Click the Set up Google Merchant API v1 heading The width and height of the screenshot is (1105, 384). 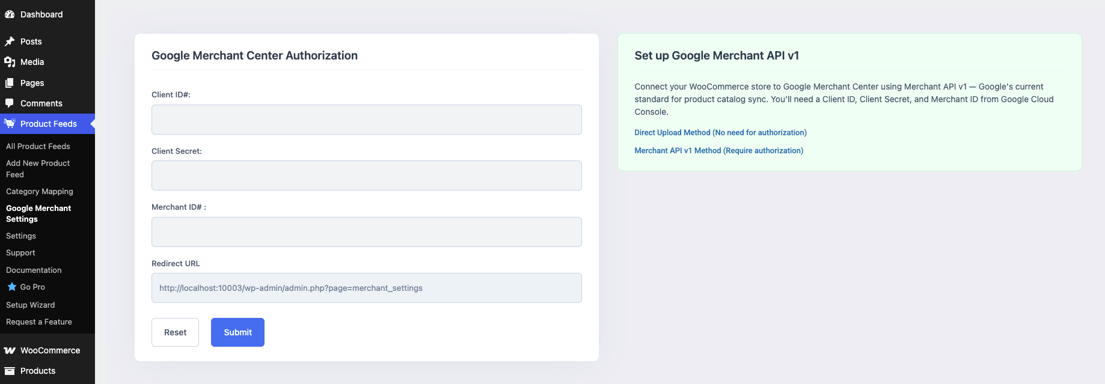point(717,55)
